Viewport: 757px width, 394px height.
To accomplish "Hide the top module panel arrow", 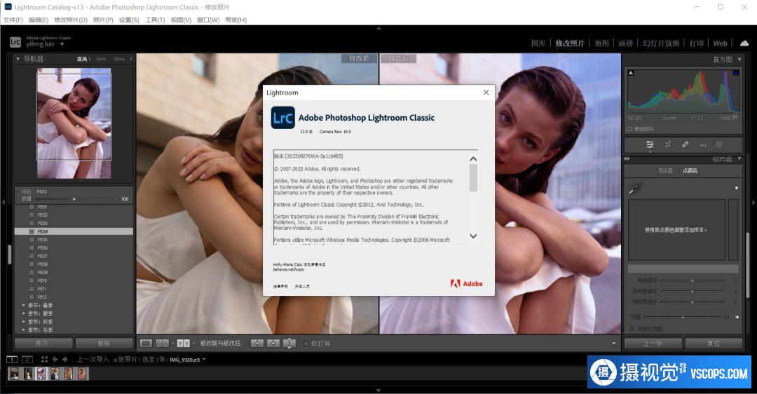I will click(x=378, y=29).
